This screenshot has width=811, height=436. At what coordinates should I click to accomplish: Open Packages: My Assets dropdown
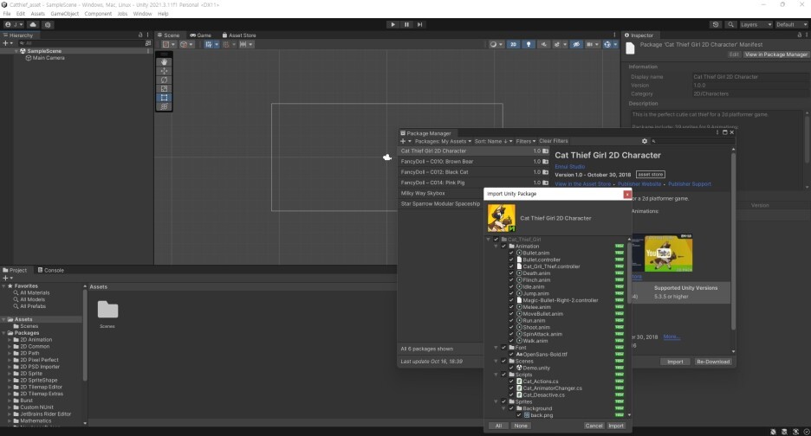(444, 141)
